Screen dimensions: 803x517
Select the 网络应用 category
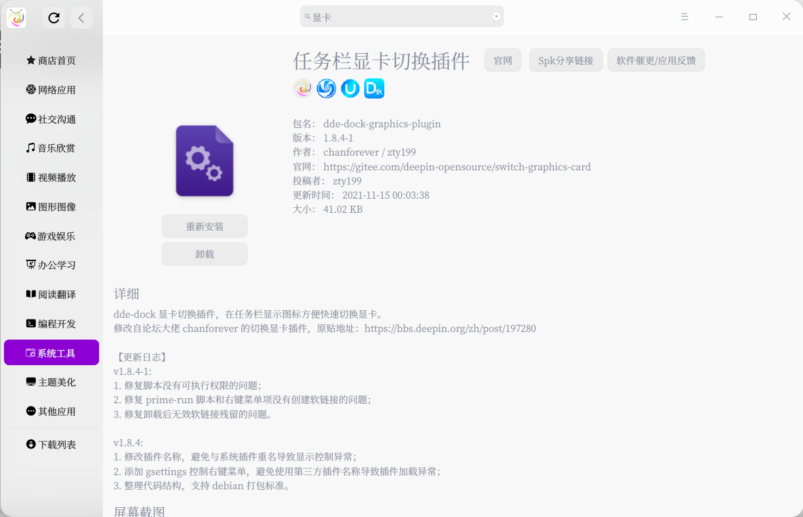[x=51, y=90]
